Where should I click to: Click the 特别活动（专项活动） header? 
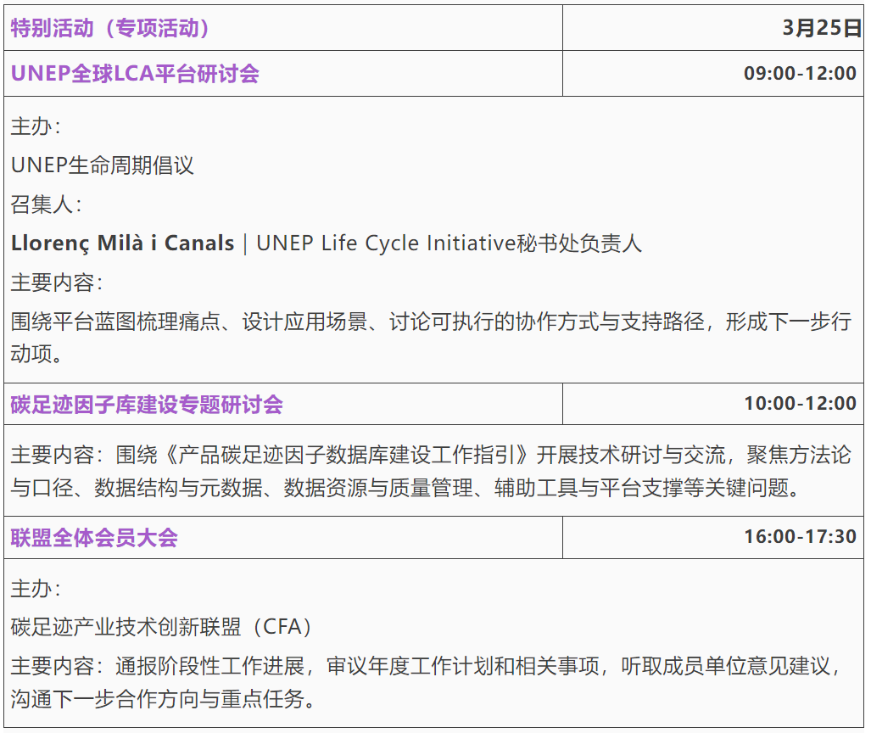click(110, 28)
